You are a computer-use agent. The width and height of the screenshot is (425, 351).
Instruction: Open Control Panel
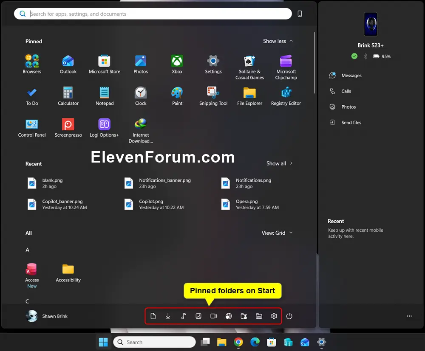click(32, 128)
